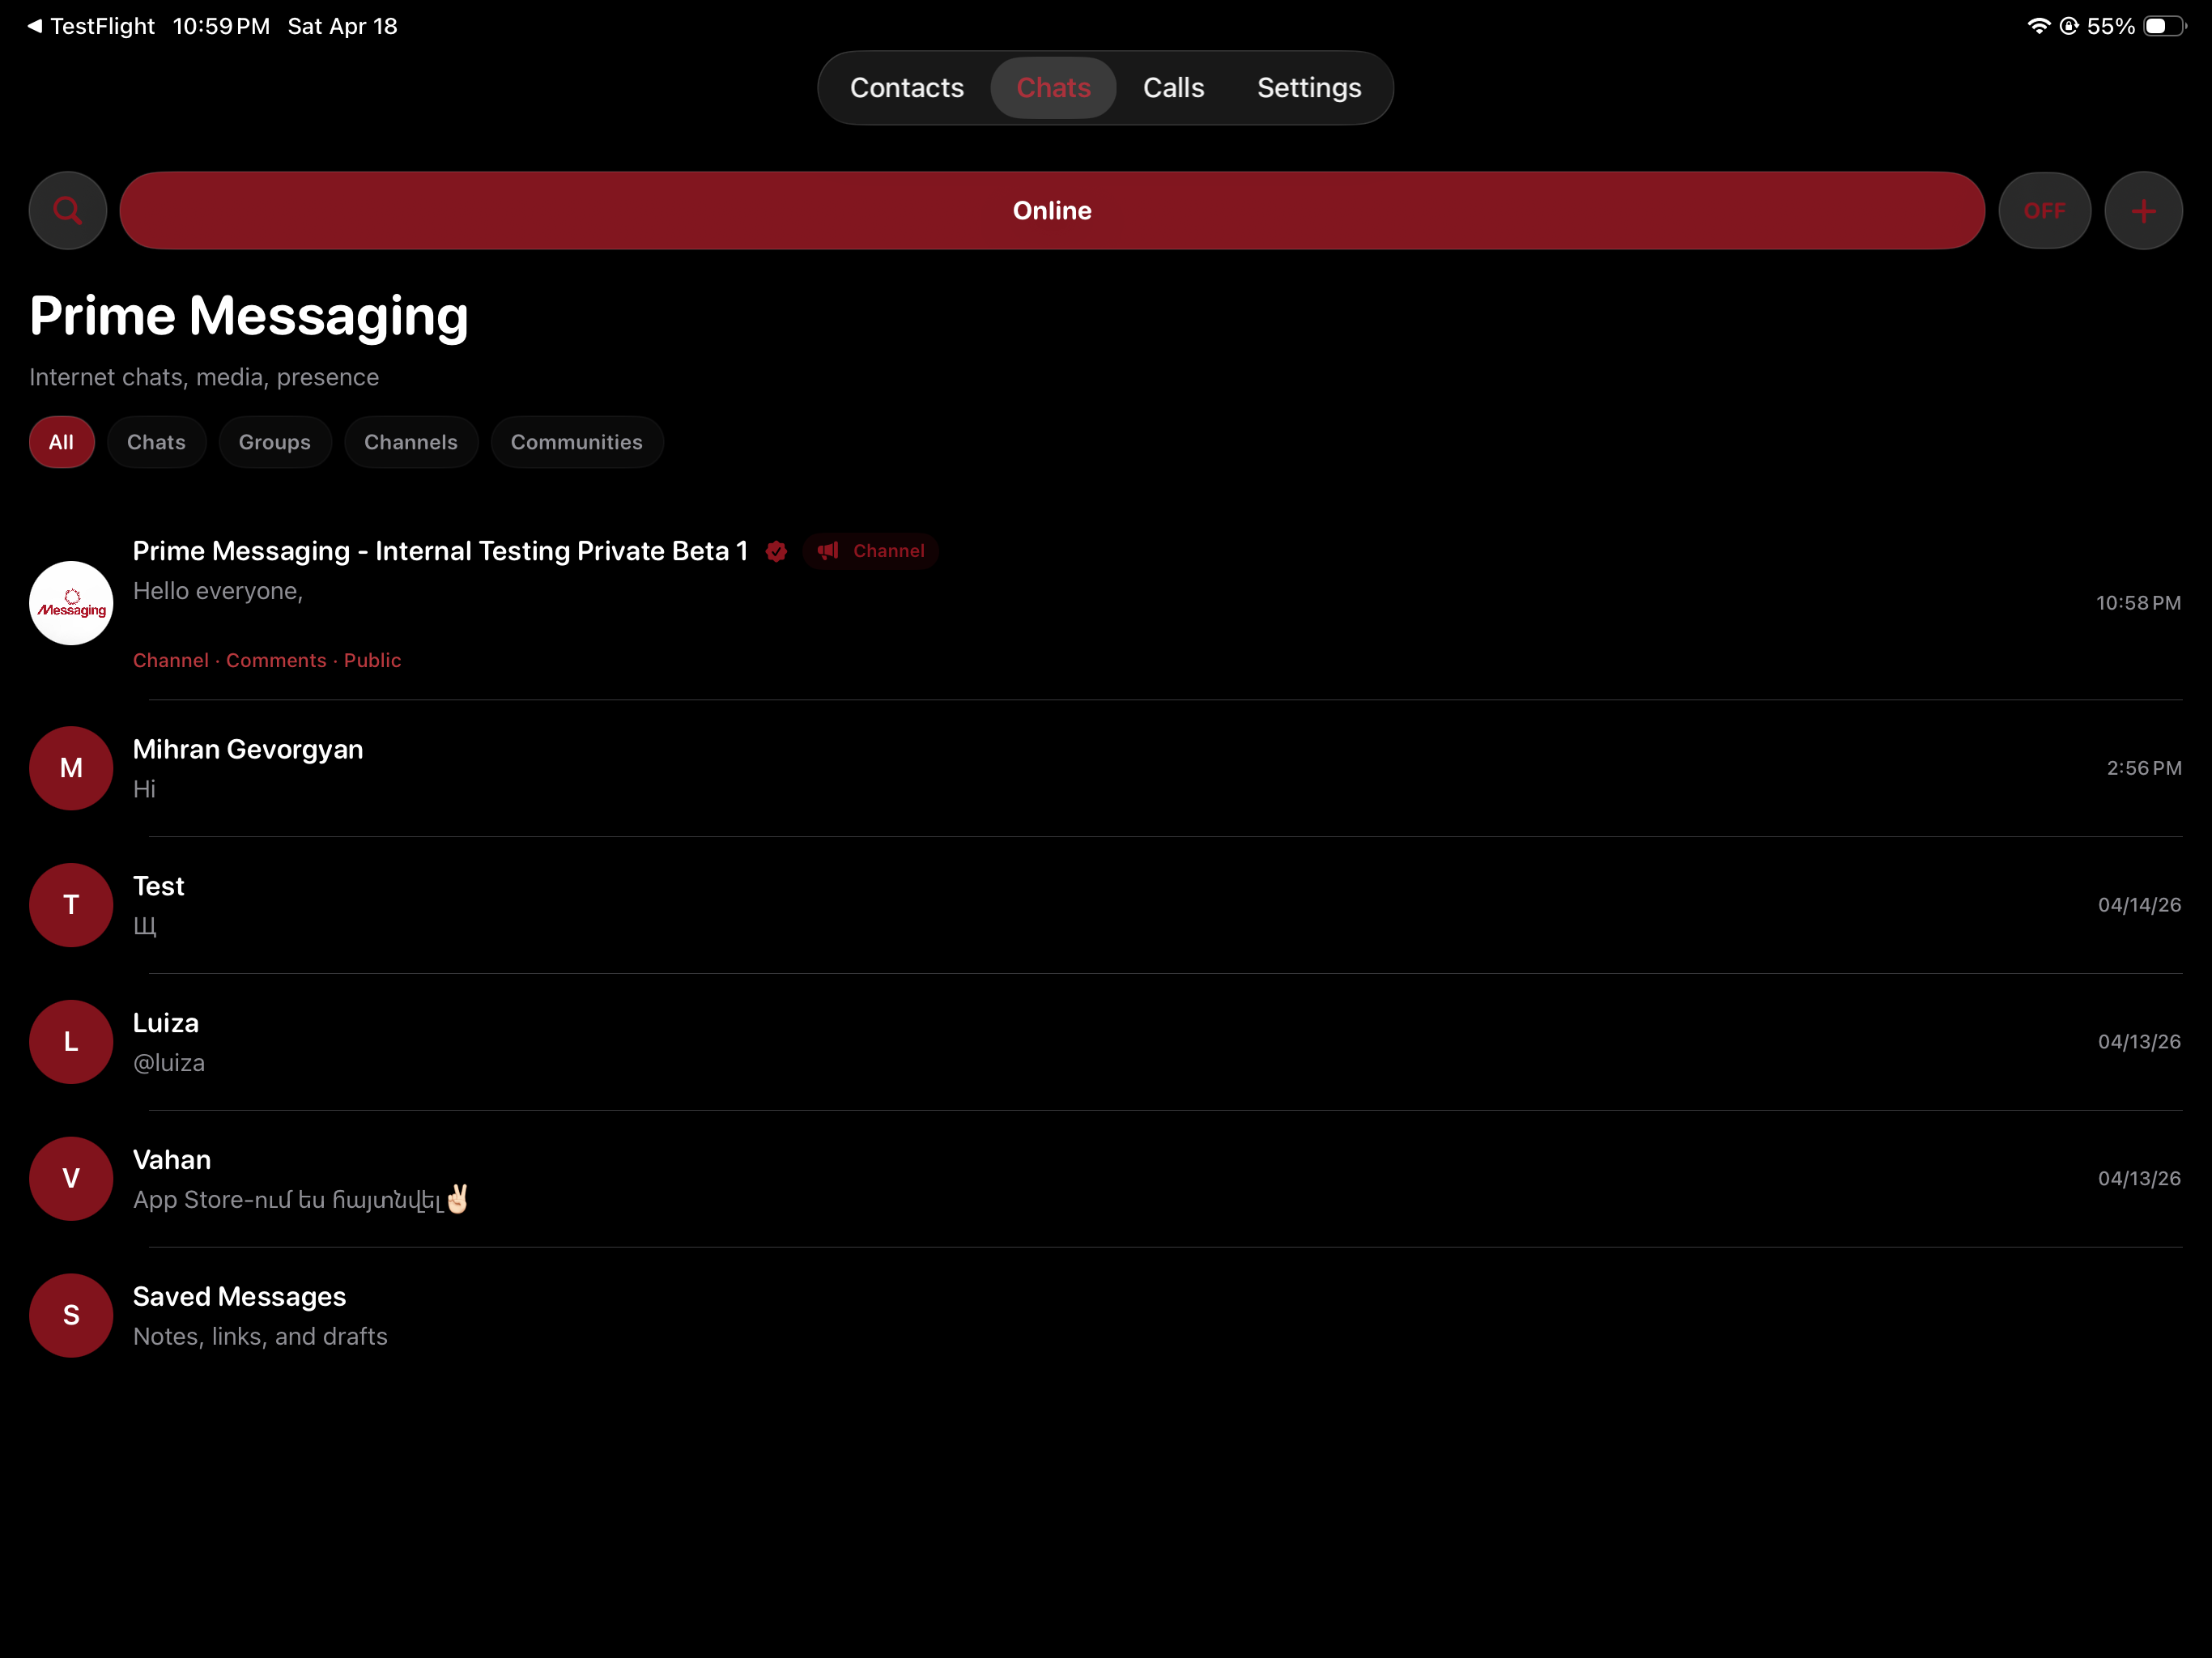Switch to the Contacts tab
The height and width of the screenshot is (1658, 2212).
tap(906, 88)
